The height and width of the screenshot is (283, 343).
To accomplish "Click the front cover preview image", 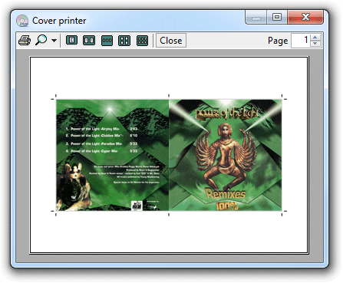I will pos(226,155).
